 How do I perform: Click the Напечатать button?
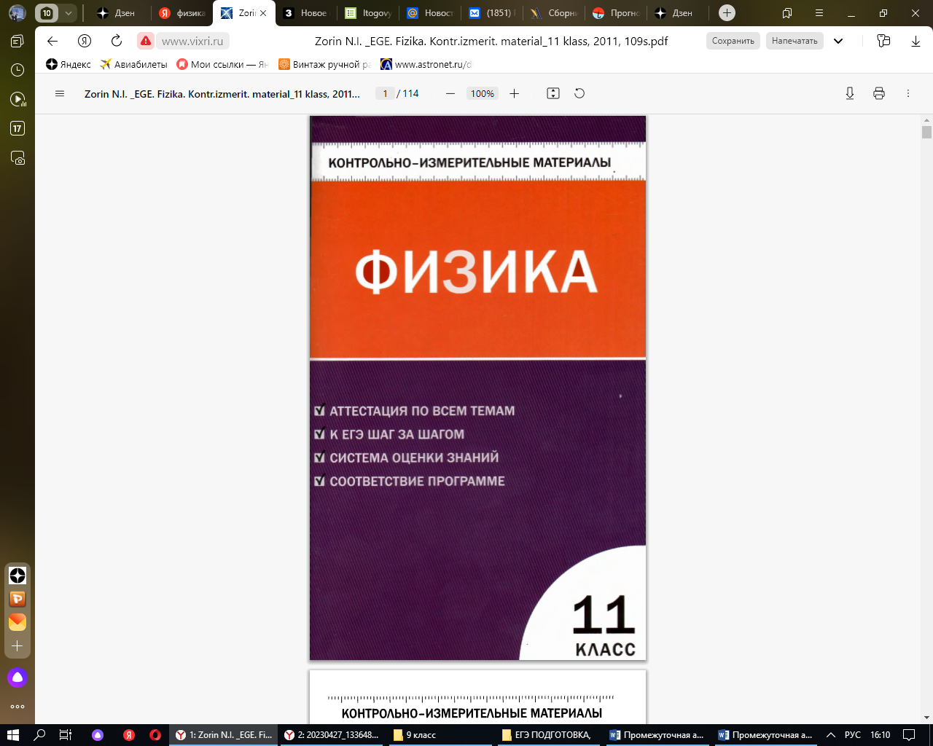click(x=795, y=41)
